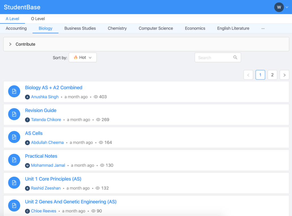Expand the Contribute panel
Image resolution: width=292 pixels, height=216 pixels.
tap(146, 44)
